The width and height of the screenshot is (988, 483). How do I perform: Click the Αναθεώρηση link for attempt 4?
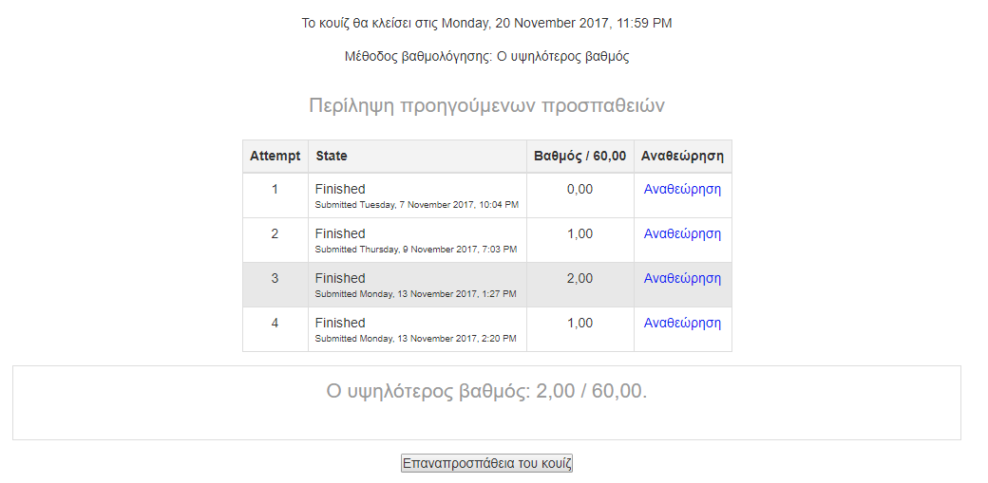point(682,323)
